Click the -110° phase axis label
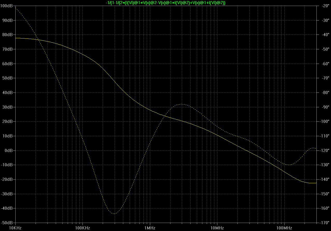 click(x=325, y=136)
